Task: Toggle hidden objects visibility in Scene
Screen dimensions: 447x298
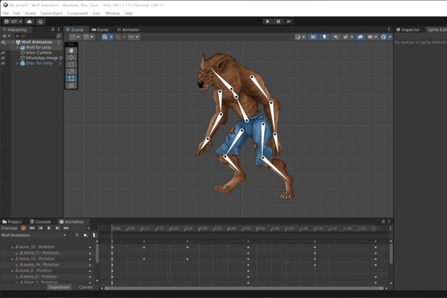Action: 361,37
